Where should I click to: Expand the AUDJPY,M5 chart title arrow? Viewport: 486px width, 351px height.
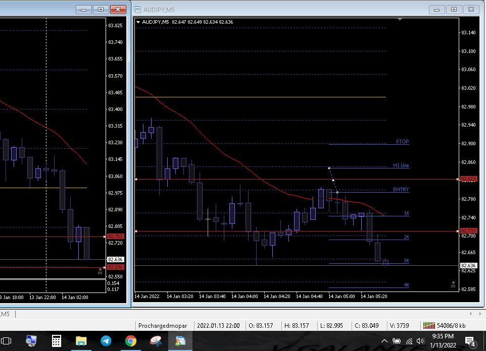[138, 22]
